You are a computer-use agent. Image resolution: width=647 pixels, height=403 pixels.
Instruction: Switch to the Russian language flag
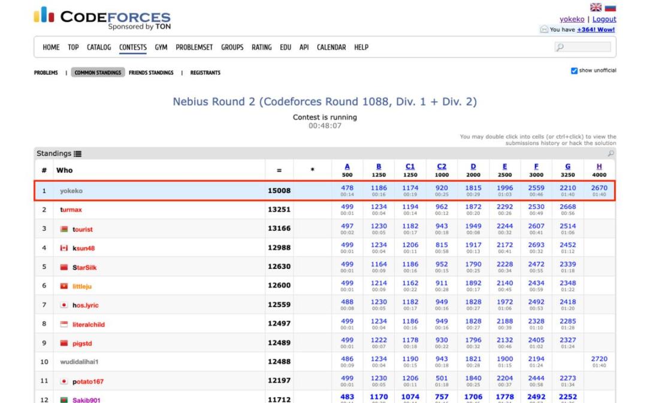point(610,7)
